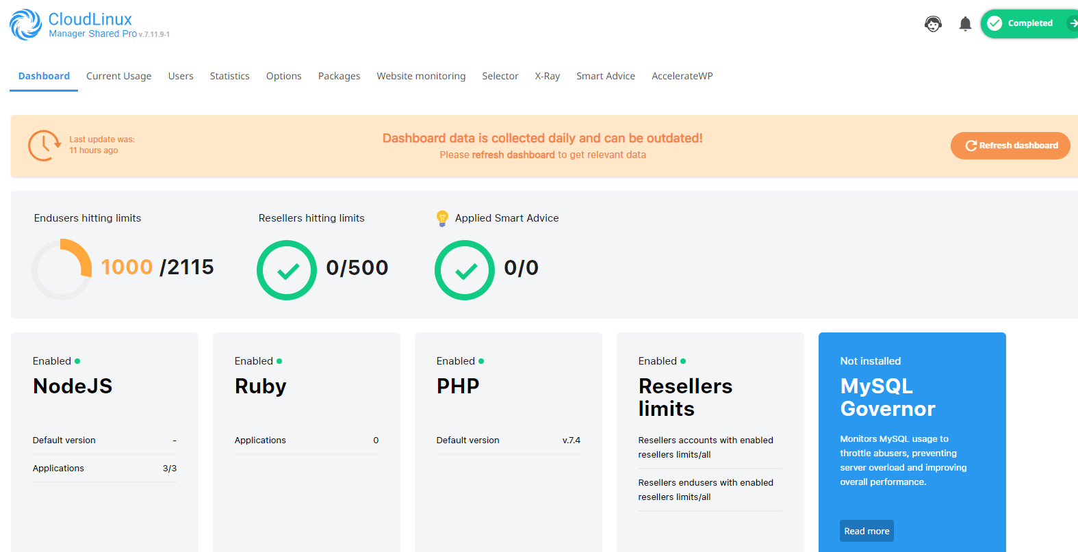Open the Packages tab

(x=339, y=76)
